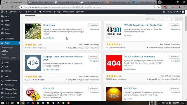Open Redirection plugin title link

click(x=49, y=25)
